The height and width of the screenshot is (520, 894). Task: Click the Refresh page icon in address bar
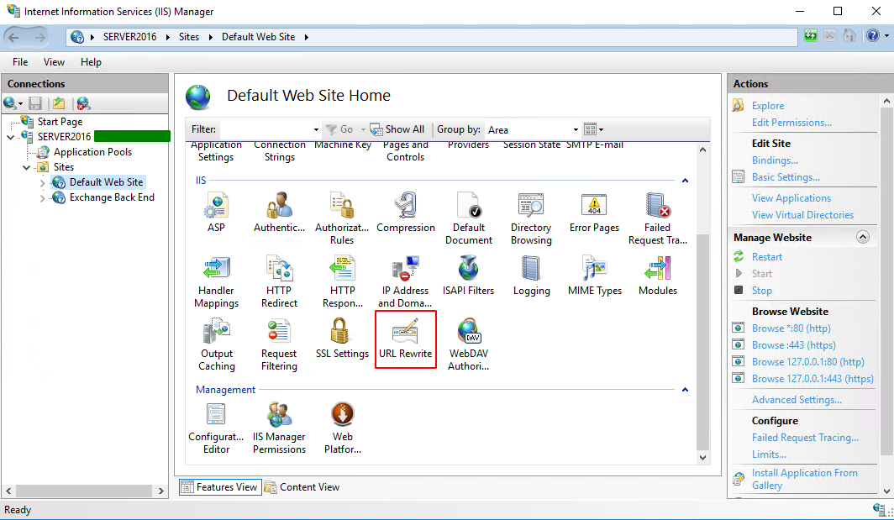(x=810, y=36)
